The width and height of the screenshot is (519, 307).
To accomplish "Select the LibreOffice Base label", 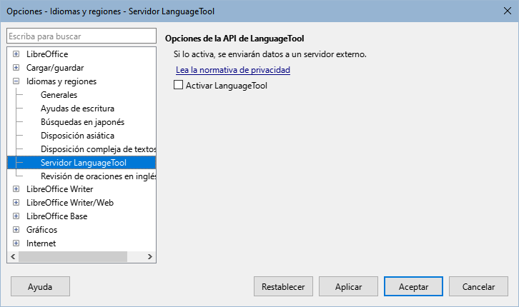I will click(57, 216).
